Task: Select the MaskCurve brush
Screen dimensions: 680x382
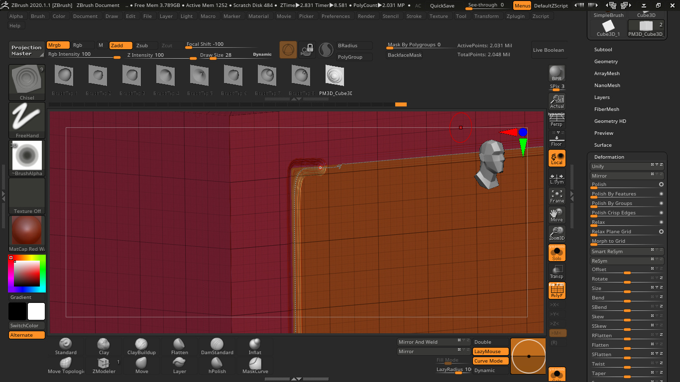Action: (x=255, y=366)
